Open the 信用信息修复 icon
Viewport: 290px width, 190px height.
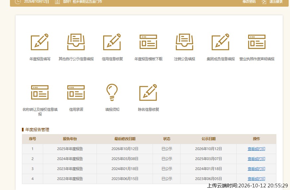(x=112, y=42)
